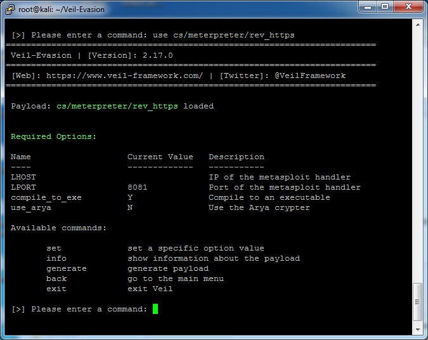428x340 pixels.
Task: Click the 'Available commands:' heading
Action: click(58, 228)
